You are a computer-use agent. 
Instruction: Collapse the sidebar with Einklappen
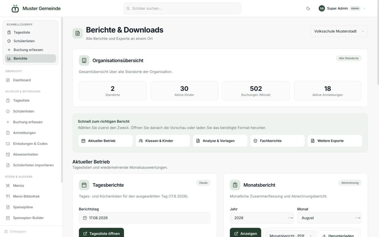tap(15, 231)
